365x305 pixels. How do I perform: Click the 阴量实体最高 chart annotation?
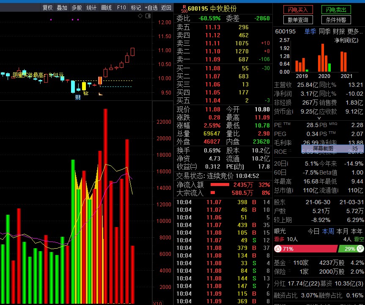coord(38,75)
